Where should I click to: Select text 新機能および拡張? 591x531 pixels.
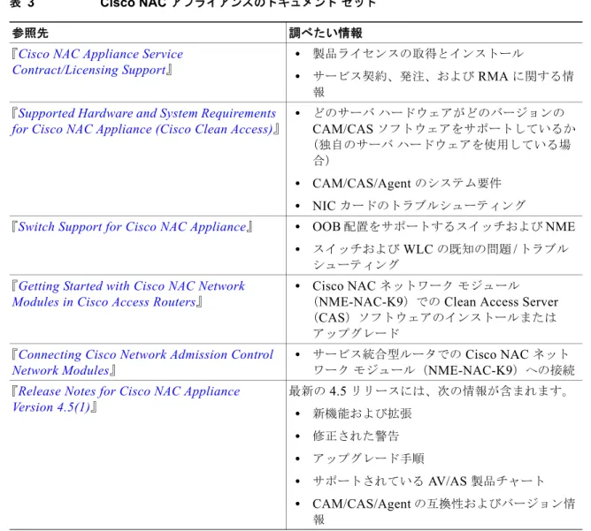(x=362, y=413)
